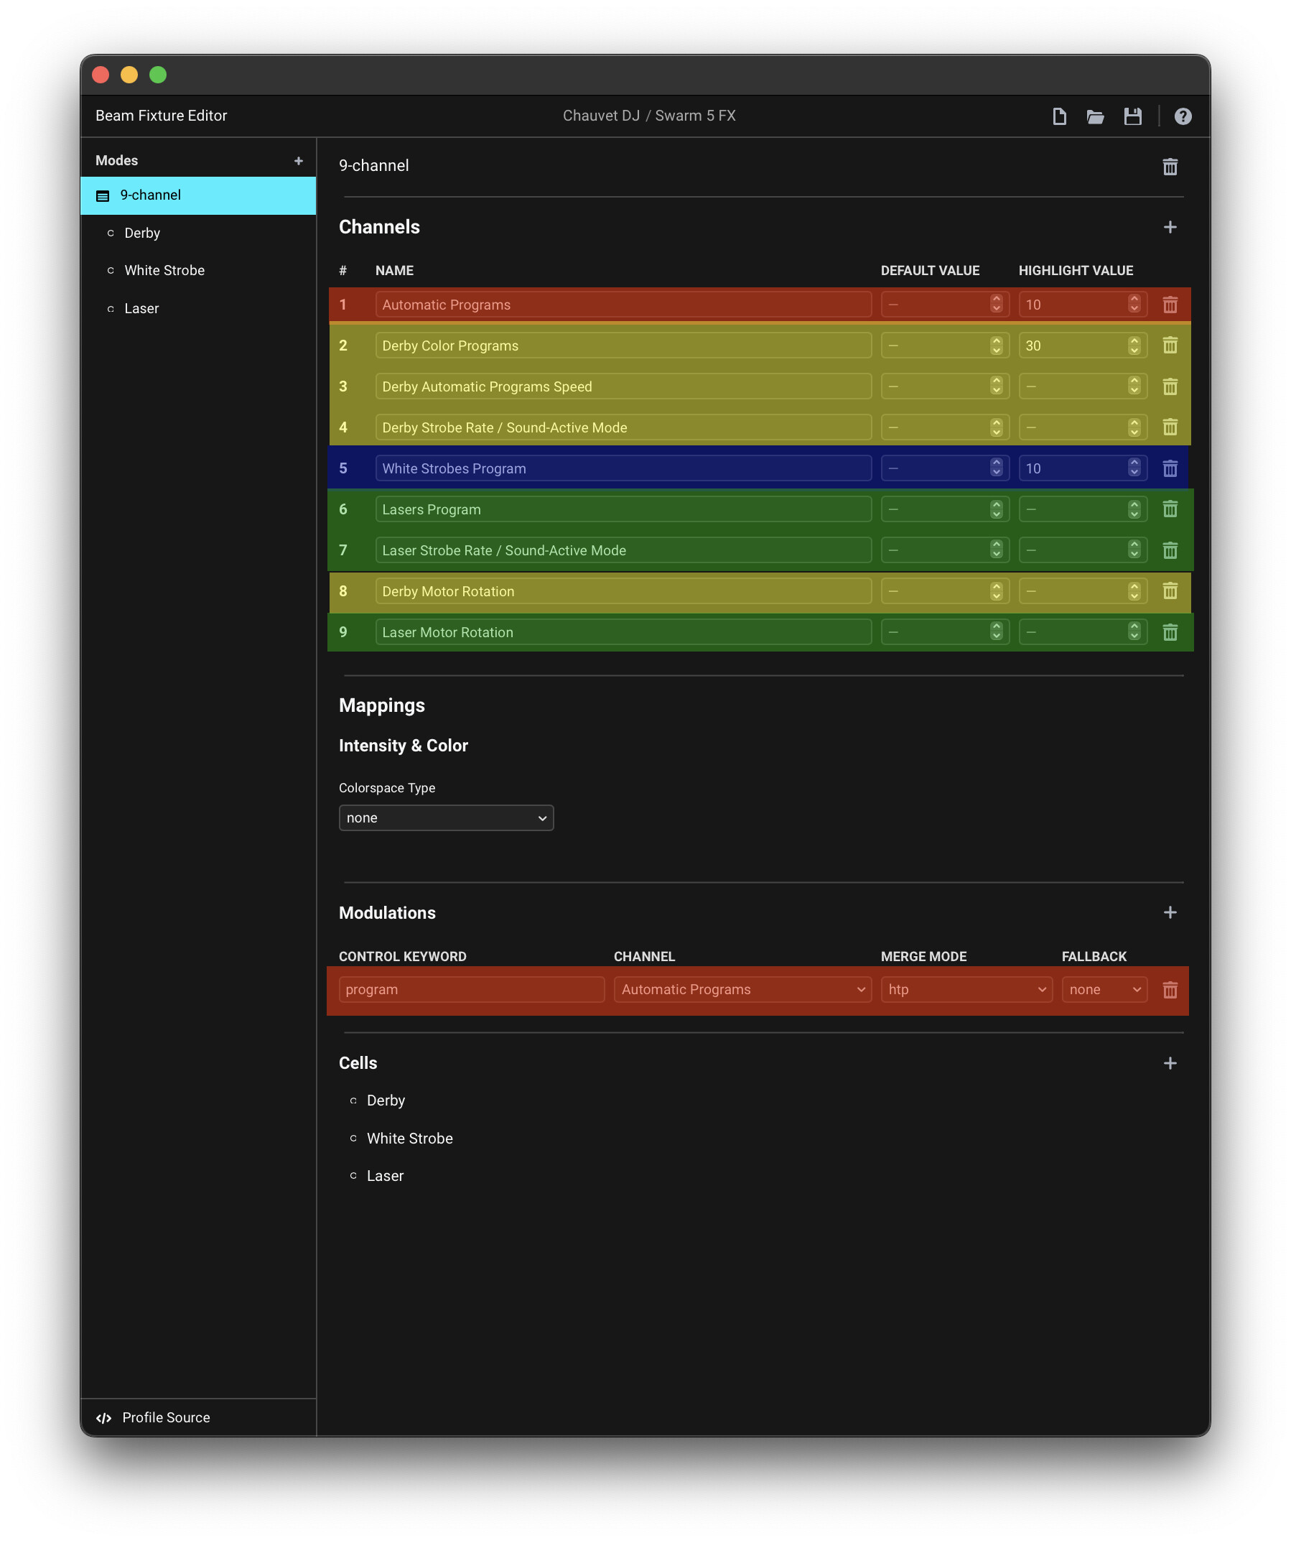Select the White Strobe mode in sidebar
This screenshot has width=1291, height=1543.
(x=164, y=270)
